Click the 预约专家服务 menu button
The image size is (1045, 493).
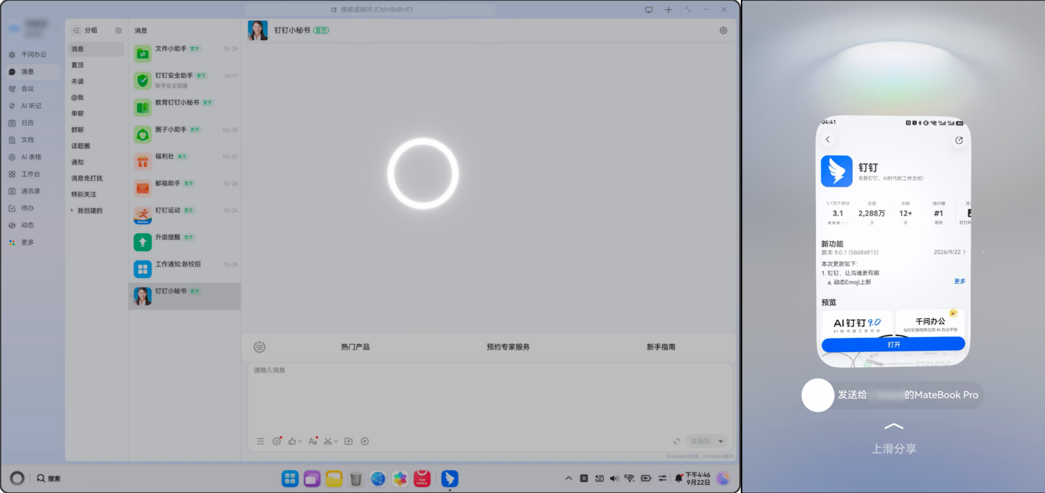(x=508, y=347)
